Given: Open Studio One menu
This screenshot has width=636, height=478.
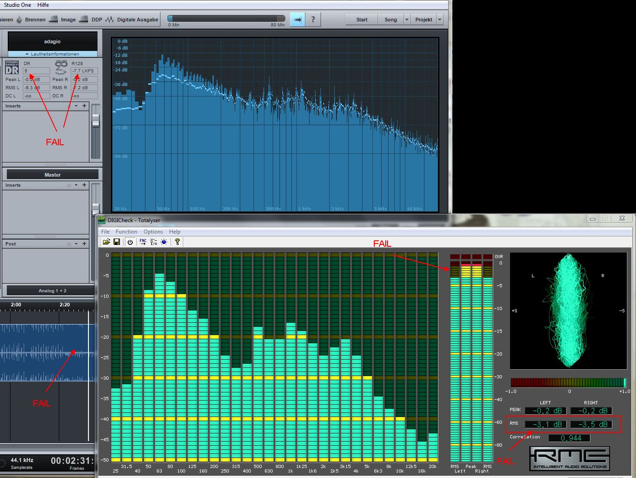Looking at the screenshot, I should [18, 5].
